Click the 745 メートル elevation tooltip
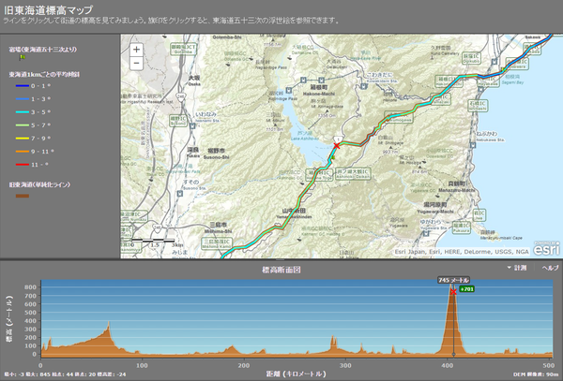The image size is (563, 381). point(453,279)
